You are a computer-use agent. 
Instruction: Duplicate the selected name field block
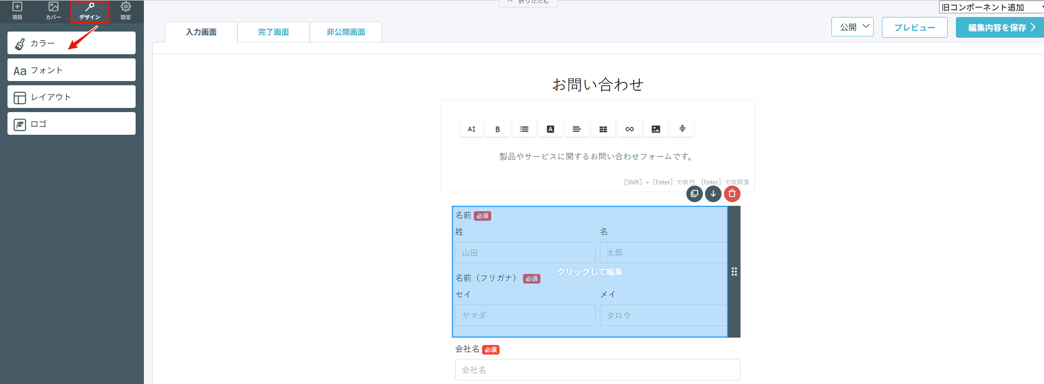(x=694, y=194)
